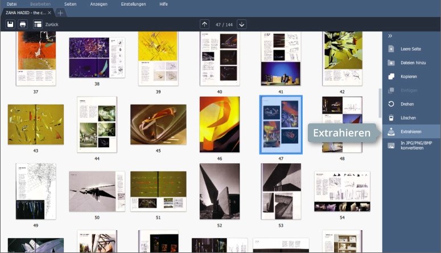
Task: Click the Dateien hinzu label
Action: click(x=413, y=63)
